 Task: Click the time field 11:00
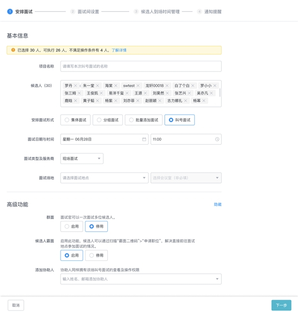tap(186, 139)
